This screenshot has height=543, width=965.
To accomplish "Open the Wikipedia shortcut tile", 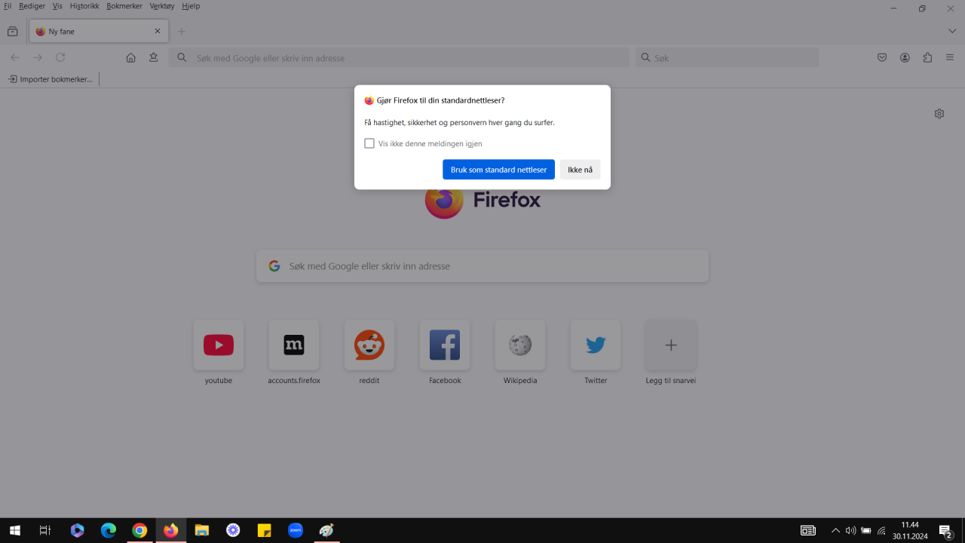I will (519, 345).
